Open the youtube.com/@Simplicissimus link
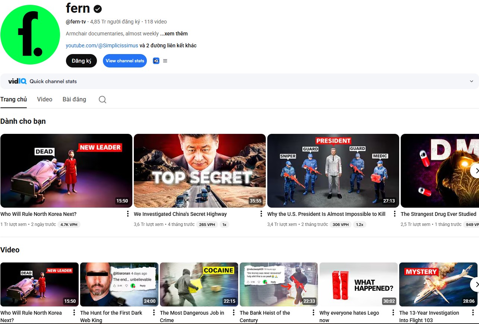 pyautogui.click(x=102, y=45)
